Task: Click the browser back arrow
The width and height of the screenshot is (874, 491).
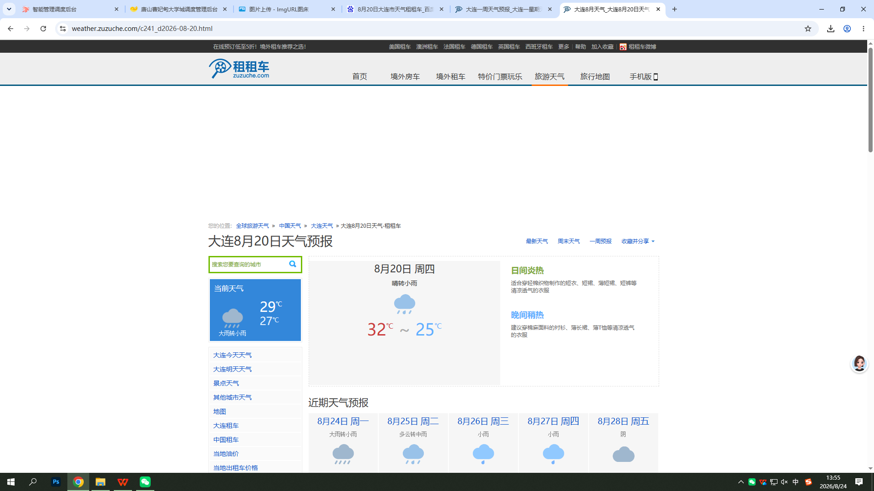Action: (10, 29)
